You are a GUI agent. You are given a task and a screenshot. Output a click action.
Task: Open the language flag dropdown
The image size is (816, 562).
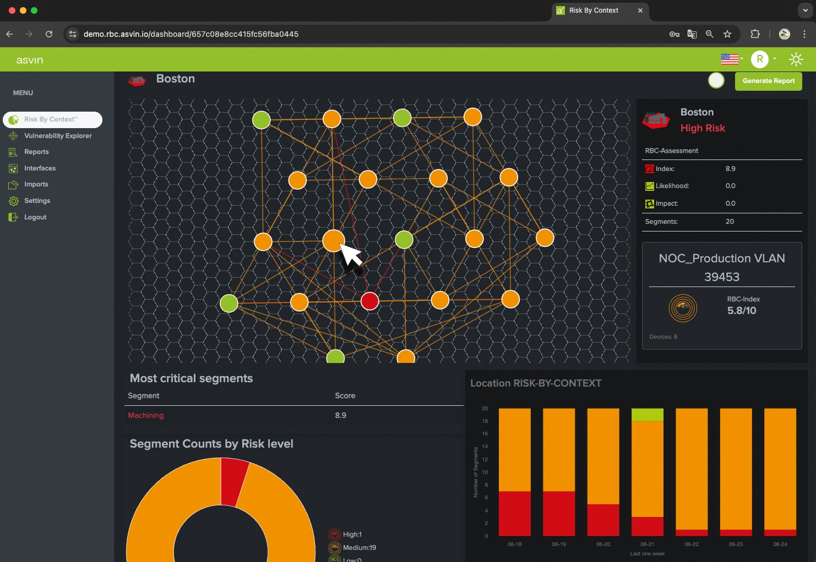pos(731,59)
